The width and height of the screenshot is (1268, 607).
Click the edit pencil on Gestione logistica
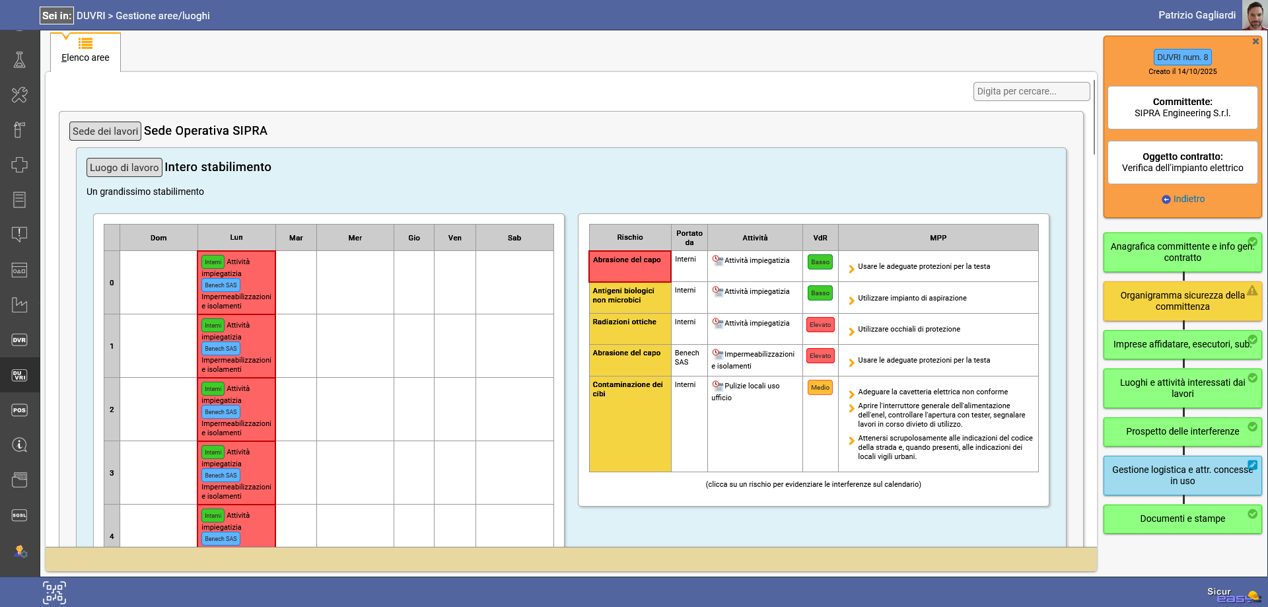pos(1252,465)
